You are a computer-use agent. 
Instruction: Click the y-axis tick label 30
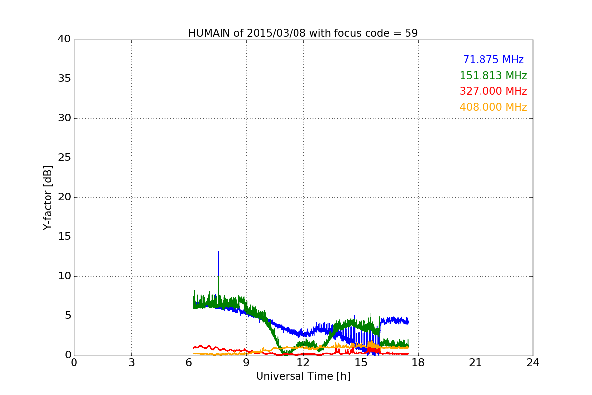tap(64, 118)
